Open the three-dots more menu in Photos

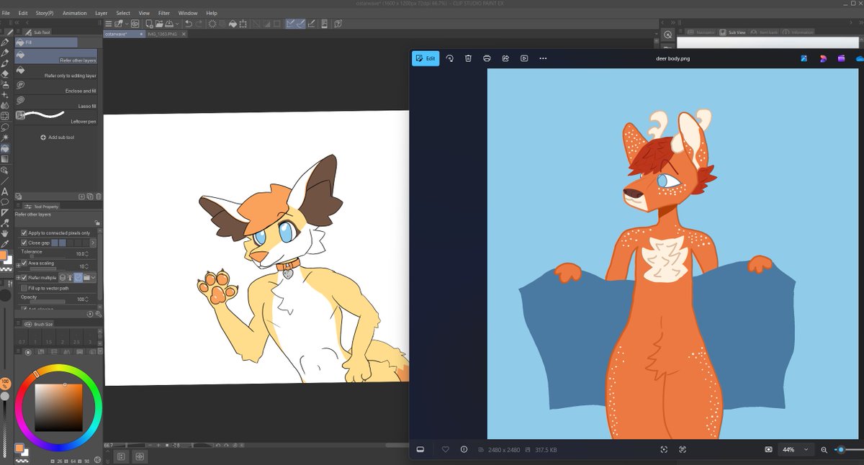pos(543,58)
